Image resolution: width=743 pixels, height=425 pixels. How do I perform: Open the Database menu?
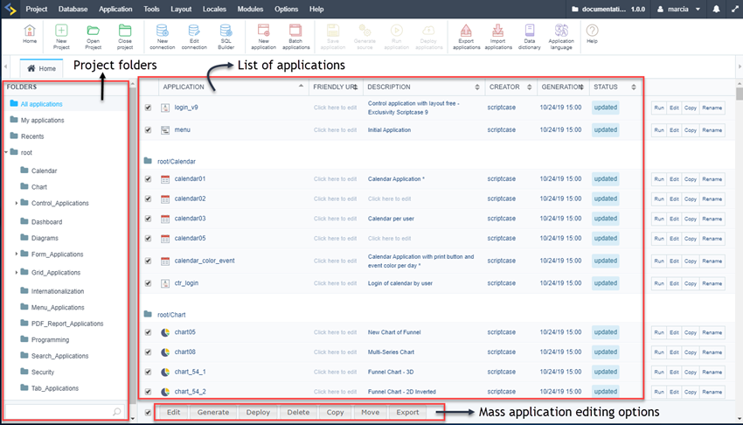(73, 9)
